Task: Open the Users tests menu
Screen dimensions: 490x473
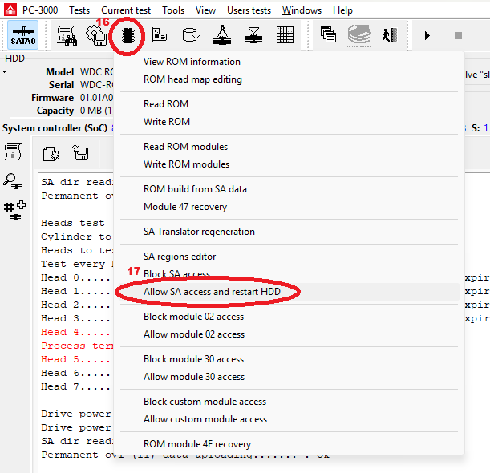Action: [249, 10]
